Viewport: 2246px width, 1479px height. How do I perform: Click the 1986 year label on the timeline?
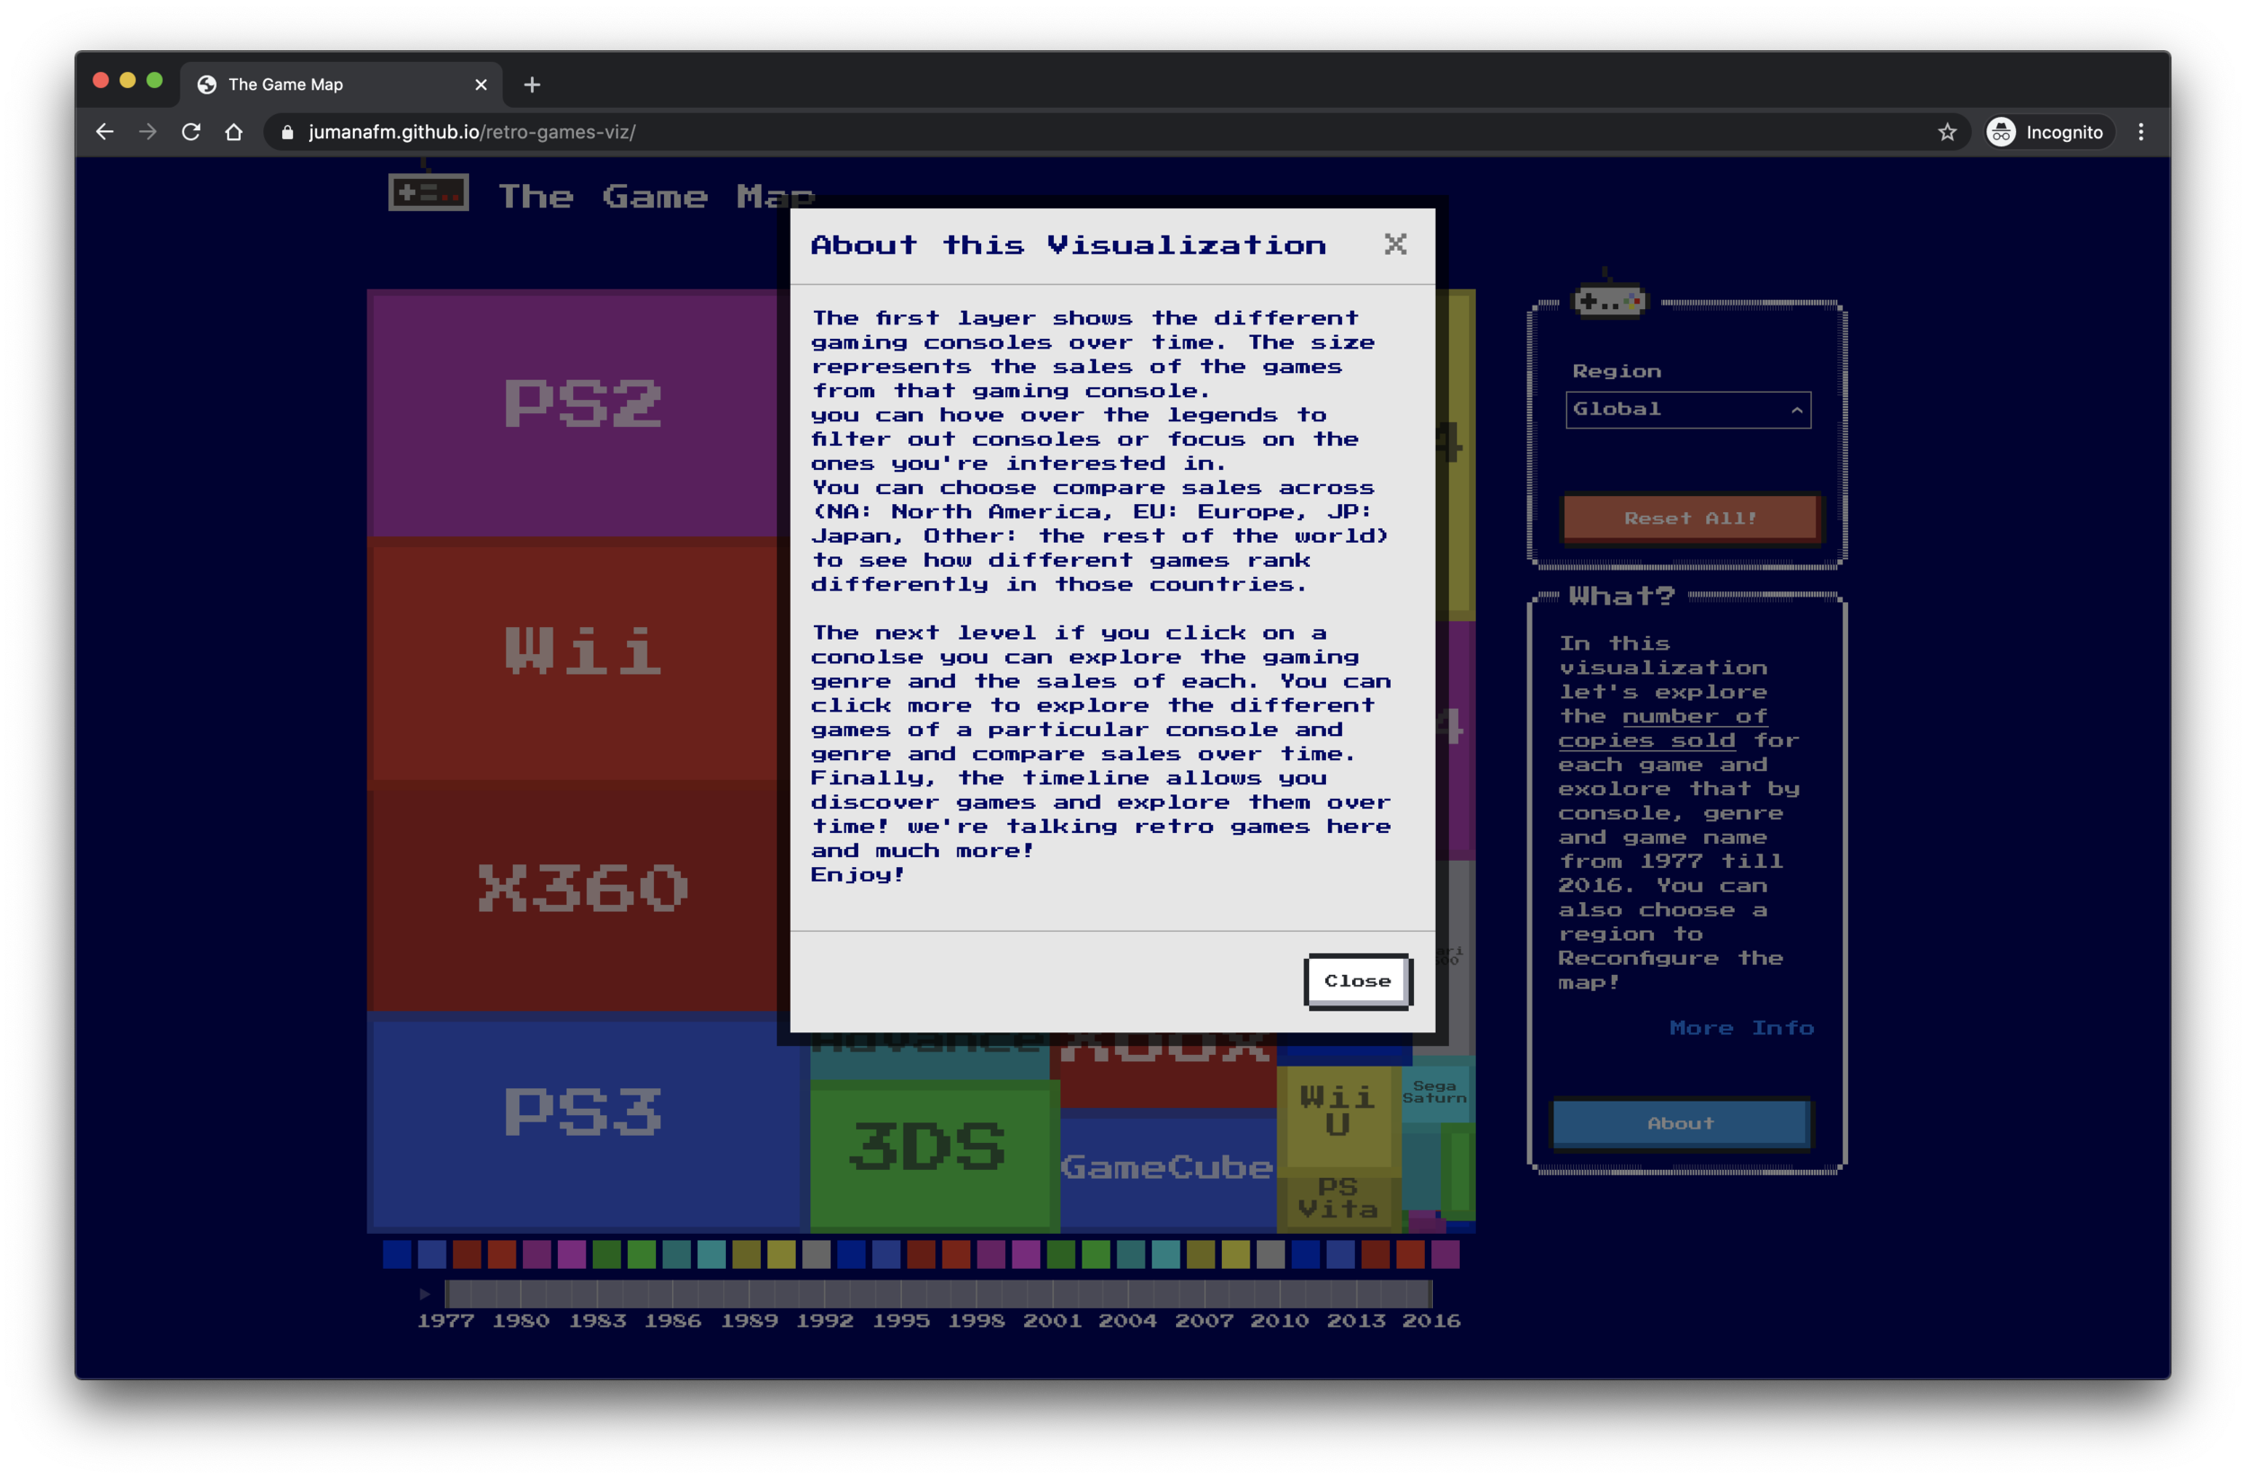[x=673, y=1322]
